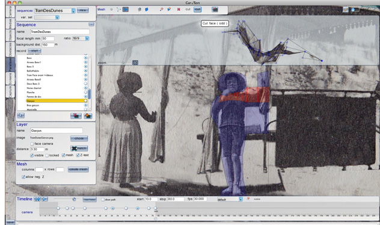
Task: Toggle visibility radio of 'Planche' layer
Action: (x=85, y=92)
